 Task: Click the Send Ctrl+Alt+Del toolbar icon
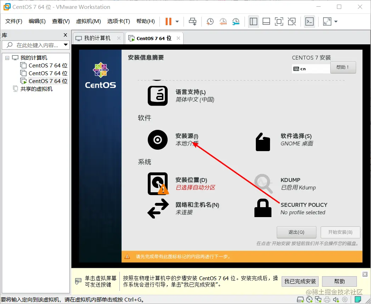click(192, 22)
